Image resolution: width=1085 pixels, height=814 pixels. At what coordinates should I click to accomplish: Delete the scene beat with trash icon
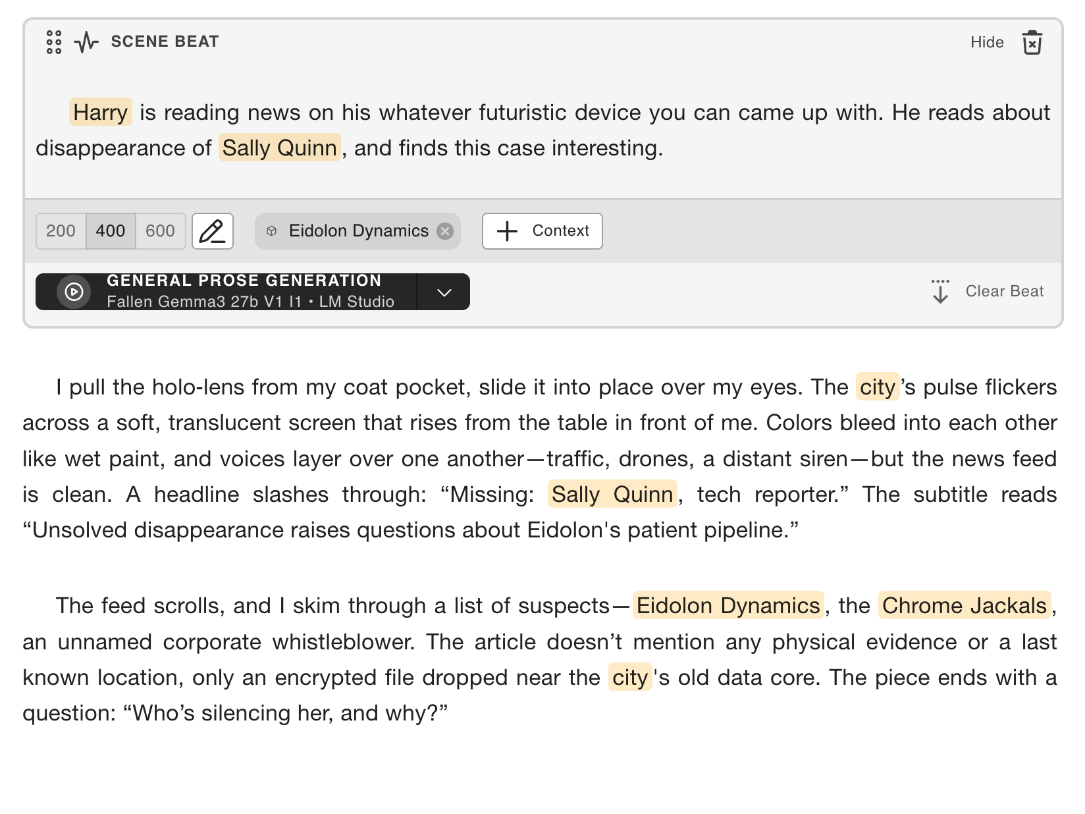pos(1032,43)
